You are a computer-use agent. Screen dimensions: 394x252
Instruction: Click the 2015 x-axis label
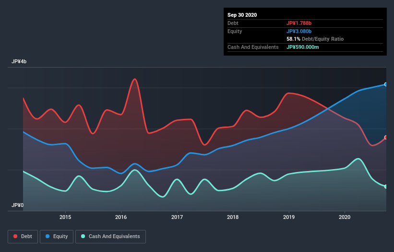point(65,217)
